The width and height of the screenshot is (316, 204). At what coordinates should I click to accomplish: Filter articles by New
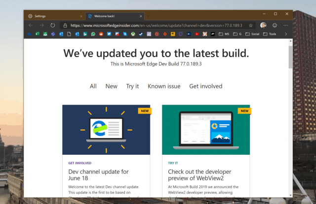(112, 86)
